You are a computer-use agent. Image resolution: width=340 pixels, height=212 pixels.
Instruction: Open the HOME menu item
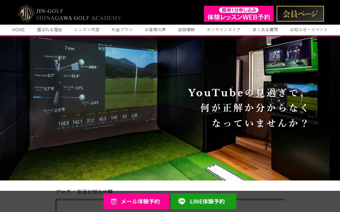tap(19, 30)
